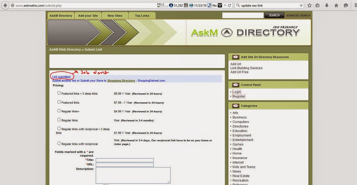The image size is (357, 185).
Task: Click the address bar URL field
Action: point(85,5)
